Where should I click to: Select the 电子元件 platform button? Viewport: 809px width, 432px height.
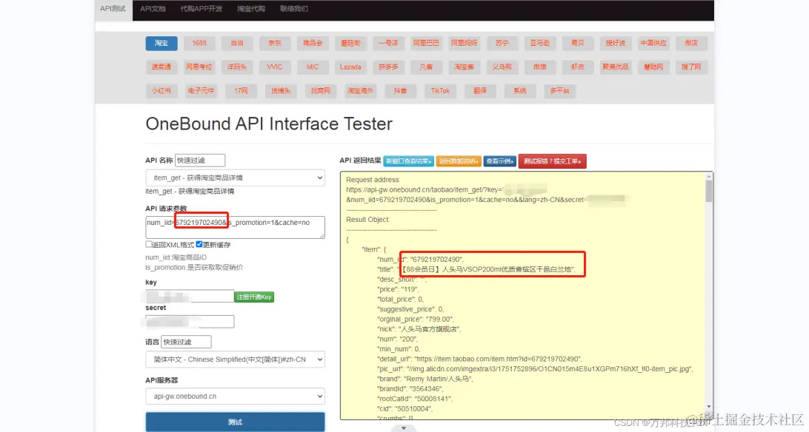click(201, 91)
